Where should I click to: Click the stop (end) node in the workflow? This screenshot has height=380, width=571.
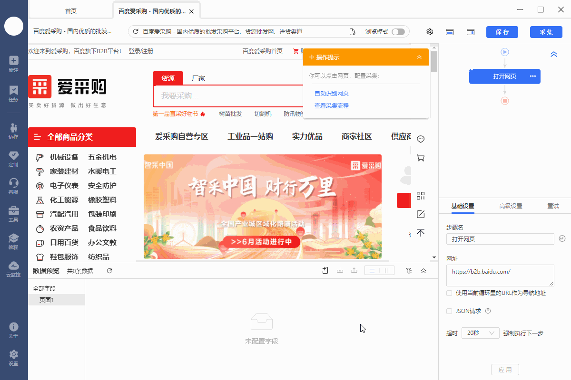505,101
